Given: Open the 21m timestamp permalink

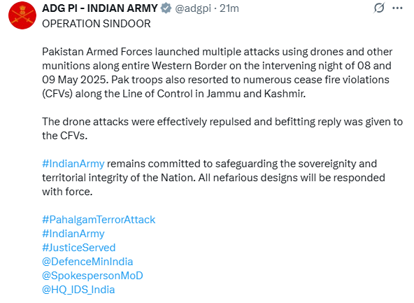Looking at the screenshot, I should pos(229,8).
